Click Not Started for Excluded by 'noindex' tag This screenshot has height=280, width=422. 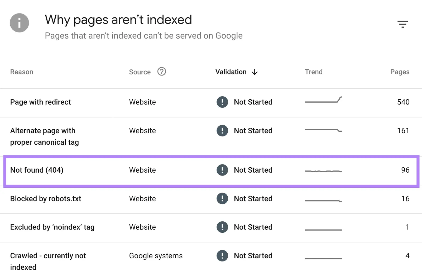point(253,227)
